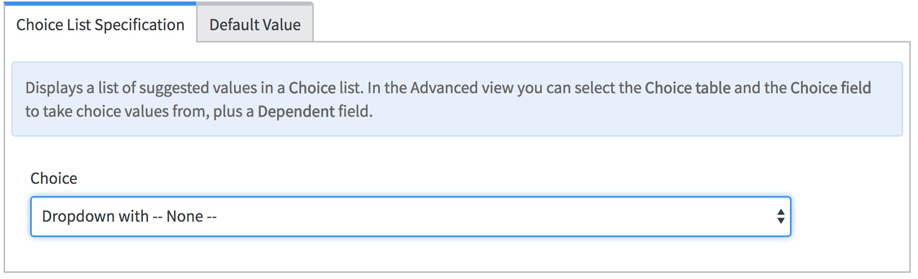Click the bold "Dependent field" text
The width and height of the screenshot is (918, 279).
click(314, 111)
